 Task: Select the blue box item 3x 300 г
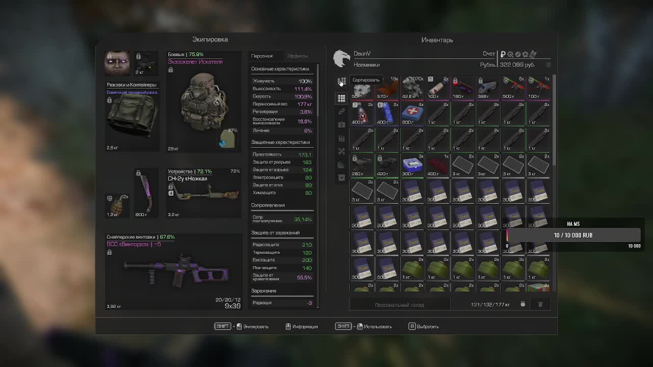point(412,165)
